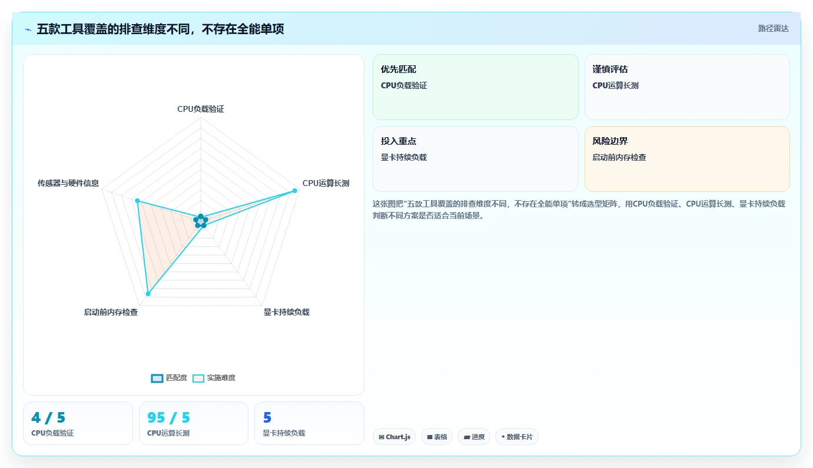813x468 pixels.
Task: Click 启动前内存检查 text inside 风险边界 card
Action: (619, 157)
